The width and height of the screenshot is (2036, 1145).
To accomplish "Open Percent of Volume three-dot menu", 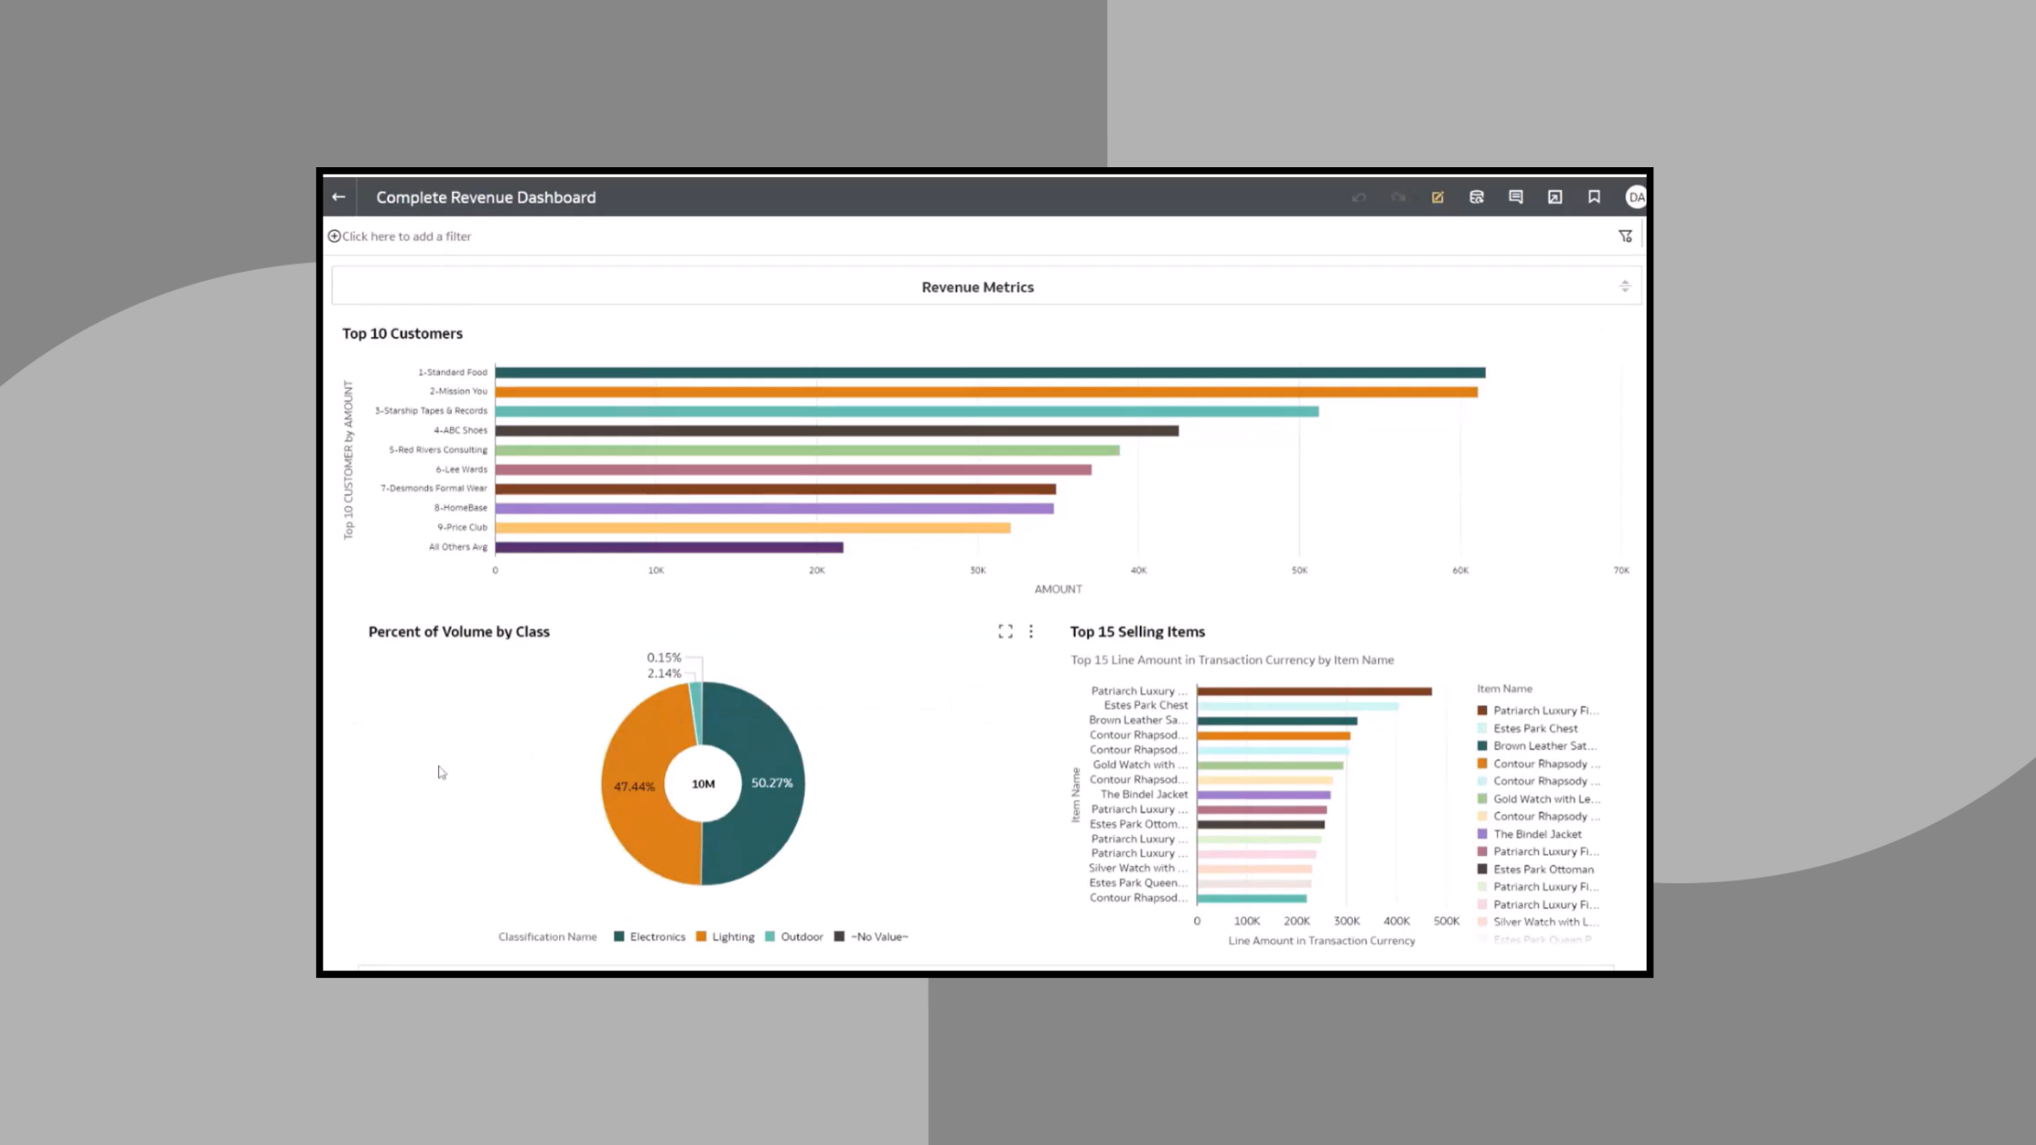I will pos(1031,632).
